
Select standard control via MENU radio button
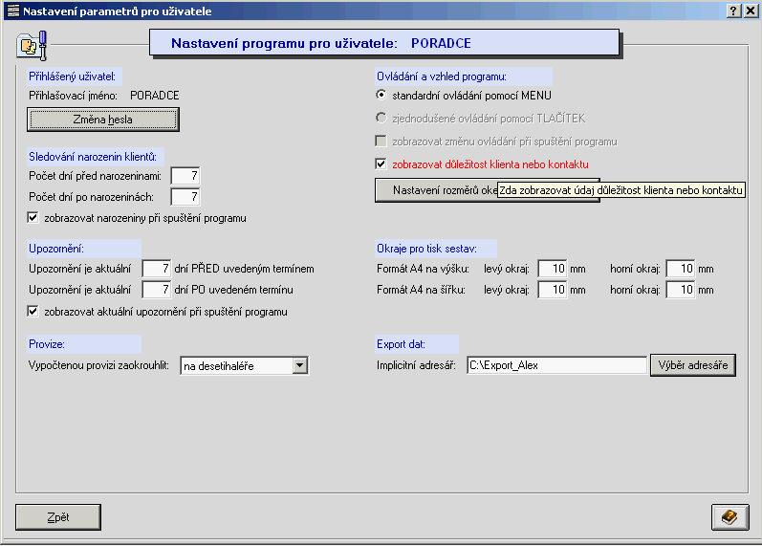381,96
